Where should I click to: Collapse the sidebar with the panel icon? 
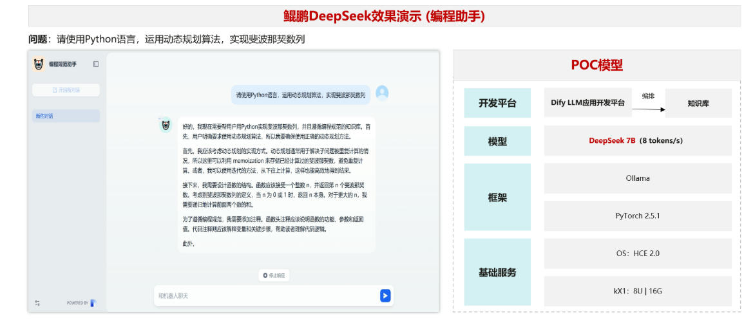point(96,64)
